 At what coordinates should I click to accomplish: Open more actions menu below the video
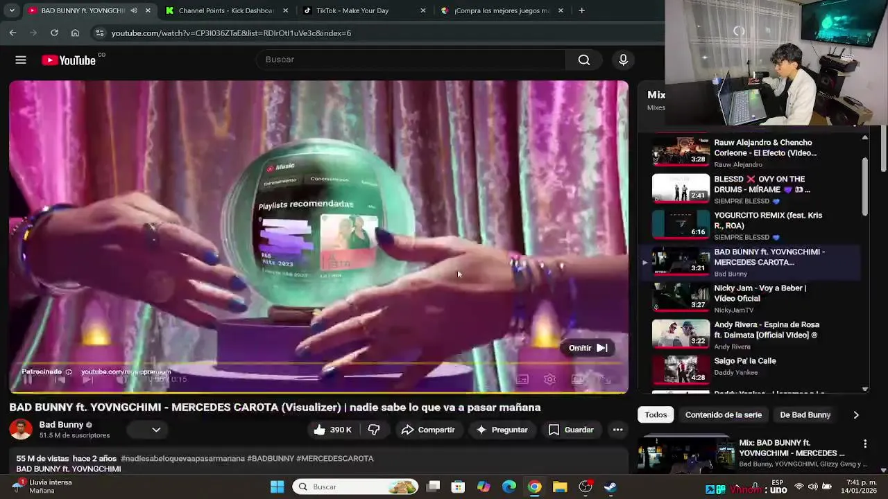(x=617, y=430)
